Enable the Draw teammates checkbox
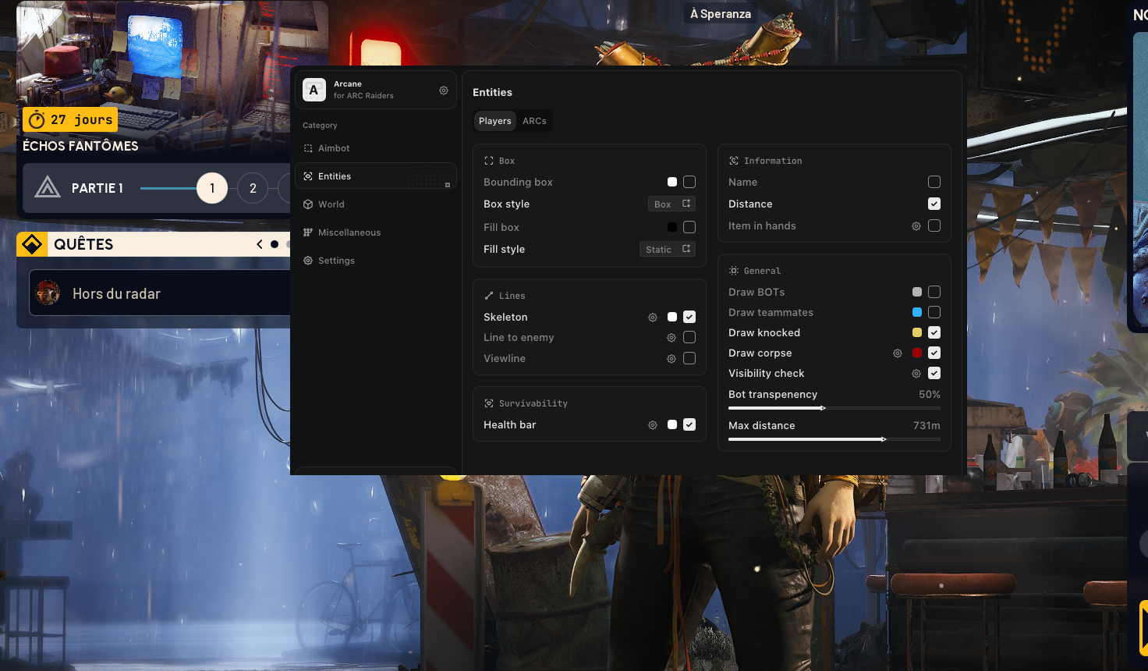Viewport: 1148px width, 671px height. tap(934, 312)
